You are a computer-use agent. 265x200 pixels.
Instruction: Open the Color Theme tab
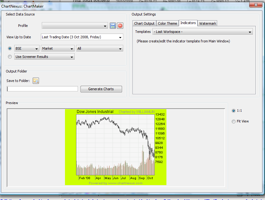167,23
